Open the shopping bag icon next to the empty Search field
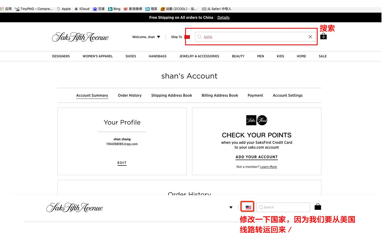The image size is (389, 233). (318, 206)
